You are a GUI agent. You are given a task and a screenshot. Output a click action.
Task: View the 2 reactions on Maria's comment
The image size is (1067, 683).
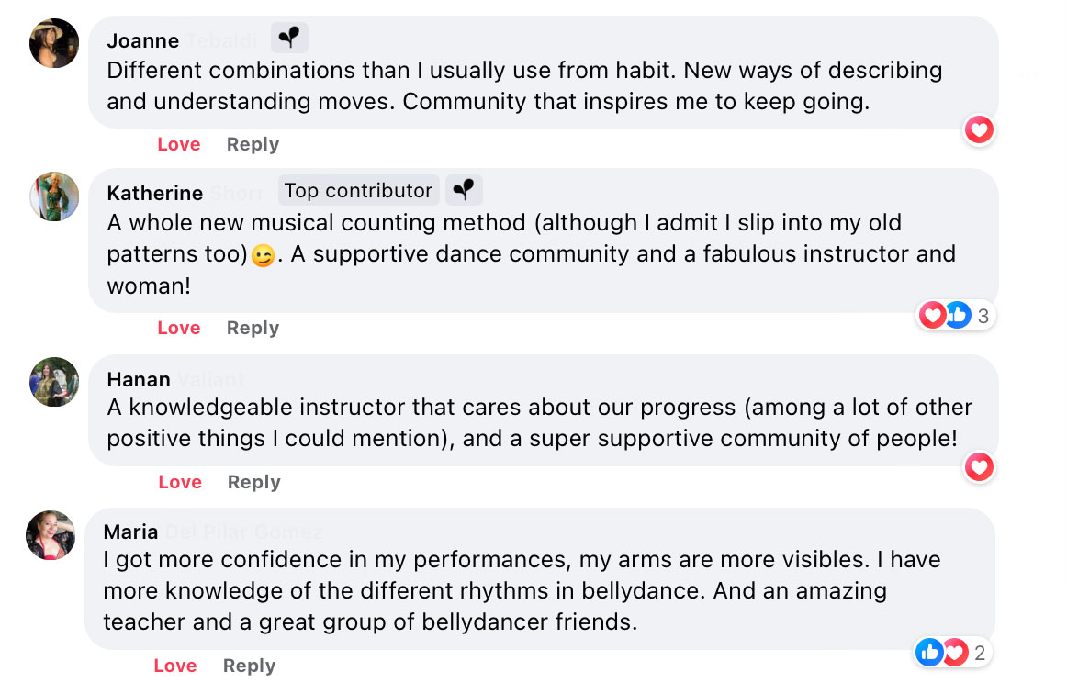pyautogui.click(x=952, y=653)
